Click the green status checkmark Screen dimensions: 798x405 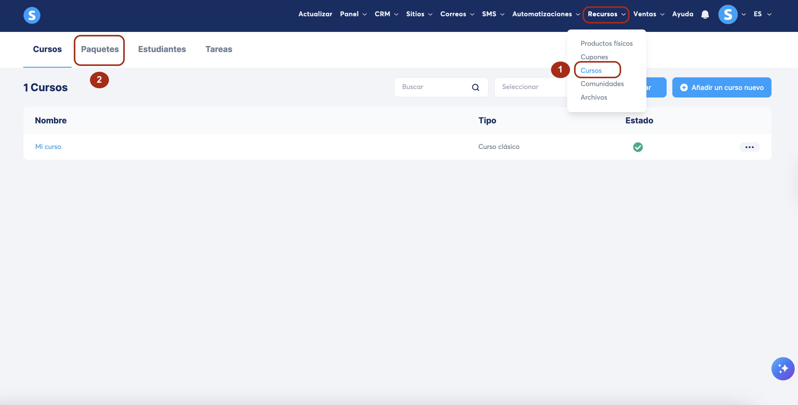[638, 147]
